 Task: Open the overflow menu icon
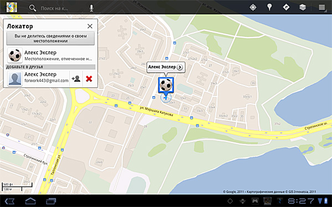[322, 7]
